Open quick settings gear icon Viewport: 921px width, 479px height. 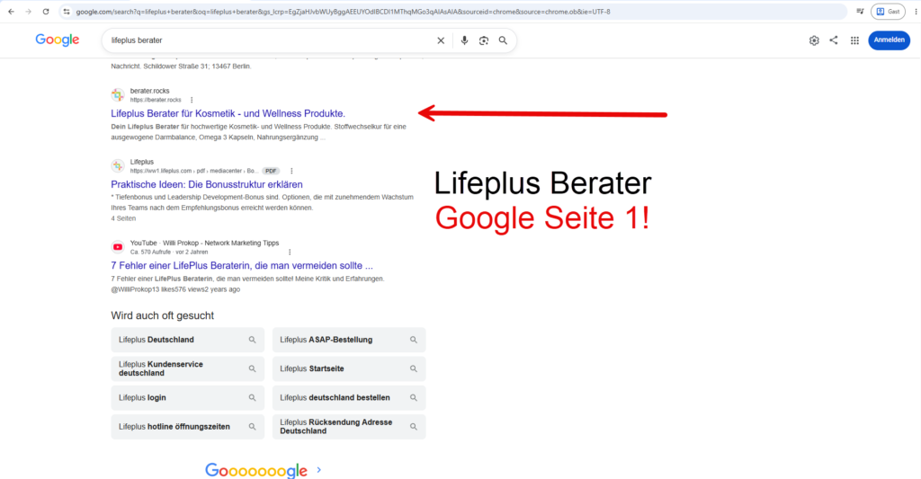point(814,40)
